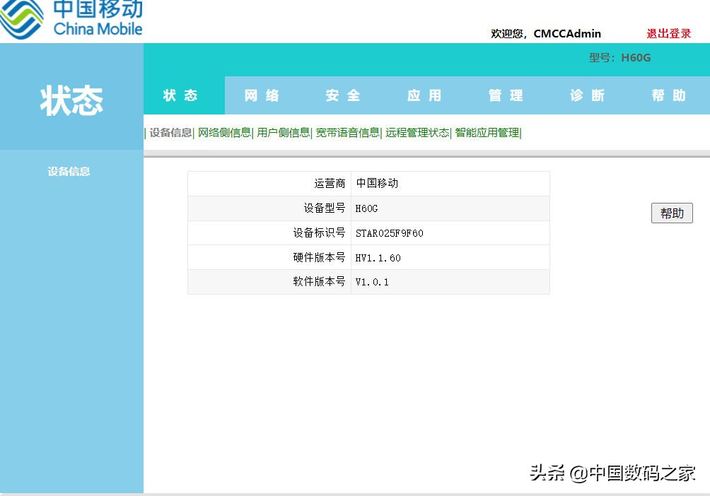Click the 硬件版本号 row label
Screen dimensions: 710x496
[319, 257]
